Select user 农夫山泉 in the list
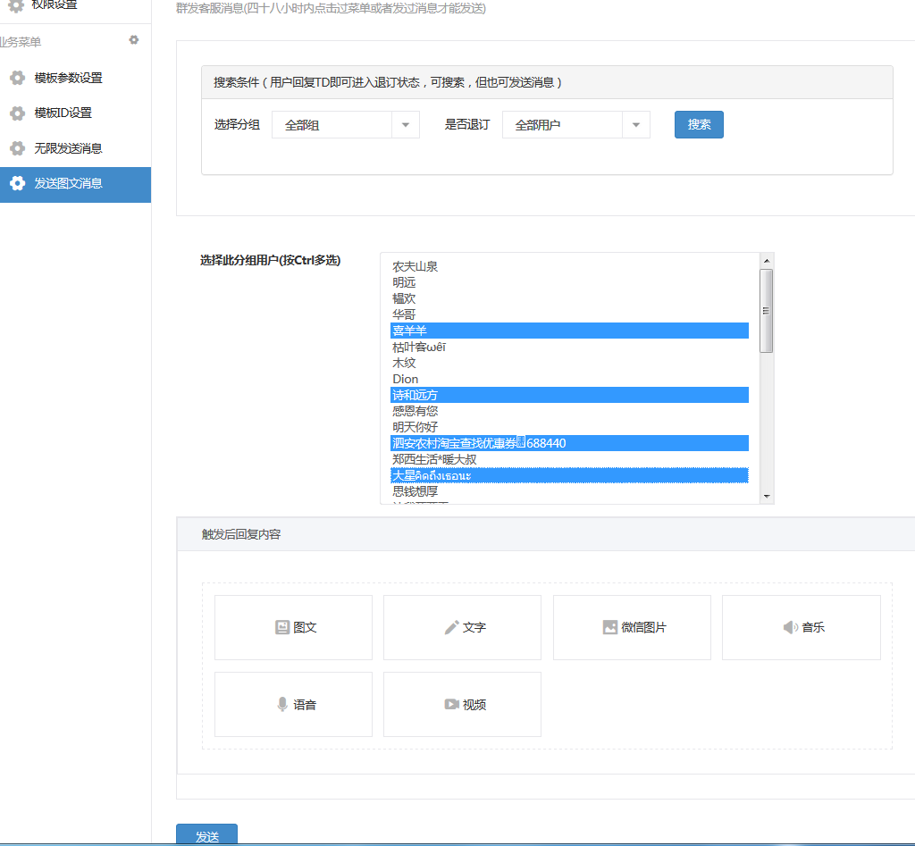The width and height of the screenshot is (915, 846). click(569, 266)
